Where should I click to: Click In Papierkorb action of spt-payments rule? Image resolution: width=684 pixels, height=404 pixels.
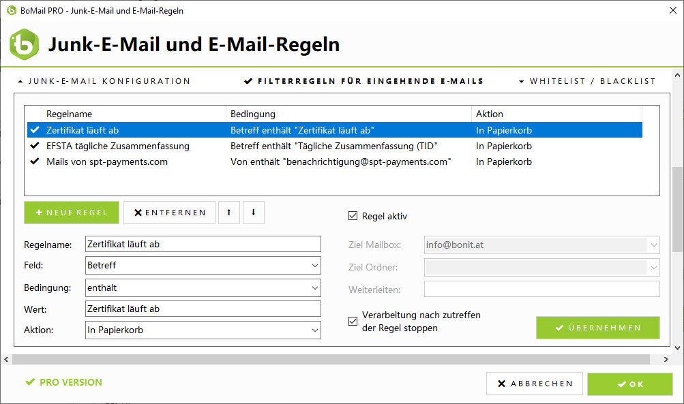504,161
